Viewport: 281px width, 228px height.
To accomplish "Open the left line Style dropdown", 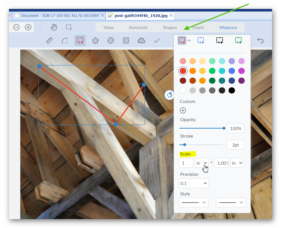I will [x=193, y=203].
